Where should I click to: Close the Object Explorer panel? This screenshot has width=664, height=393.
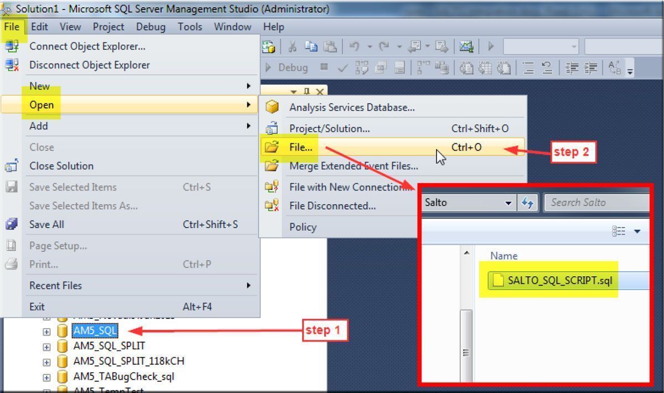coord(319,91)
